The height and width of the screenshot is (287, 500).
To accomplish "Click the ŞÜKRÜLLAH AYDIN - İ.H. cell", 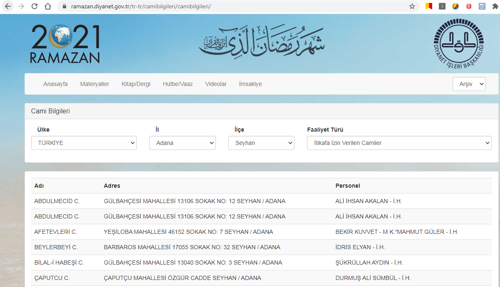I will 369,262.
